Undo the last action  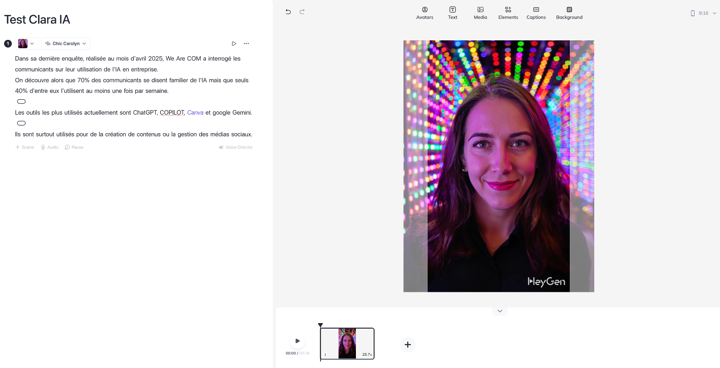tap(288, 12)
